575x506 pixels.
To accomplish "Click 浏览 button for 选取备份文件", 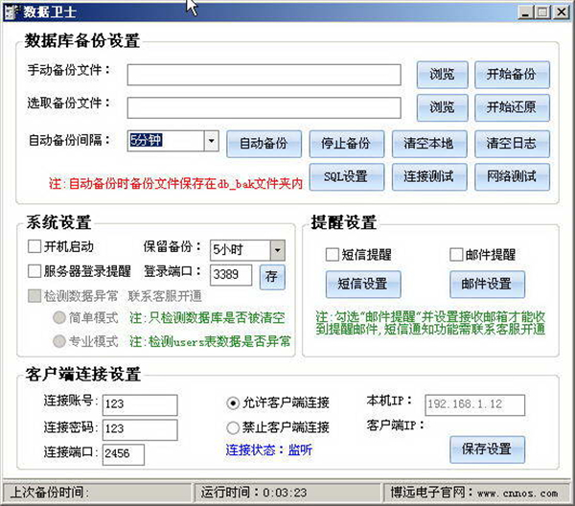I will pyautogui.click(x=442, y=107).
